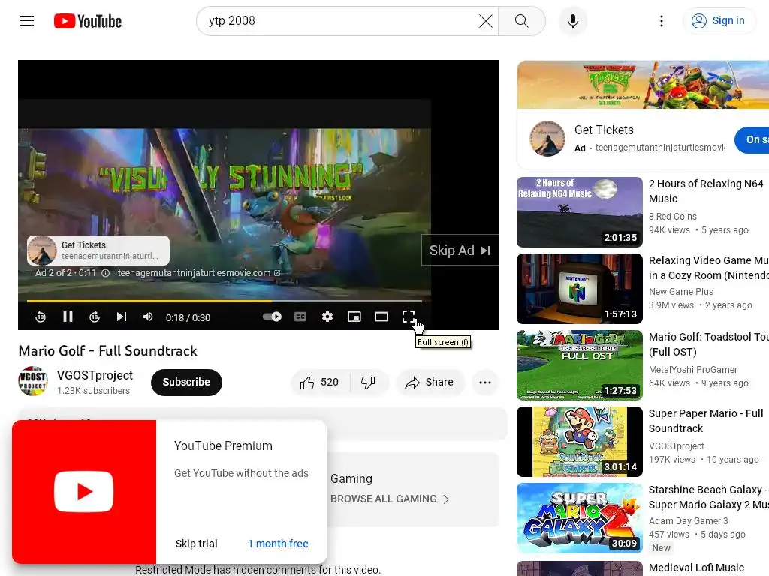Start voice search with the microphone

572,20
